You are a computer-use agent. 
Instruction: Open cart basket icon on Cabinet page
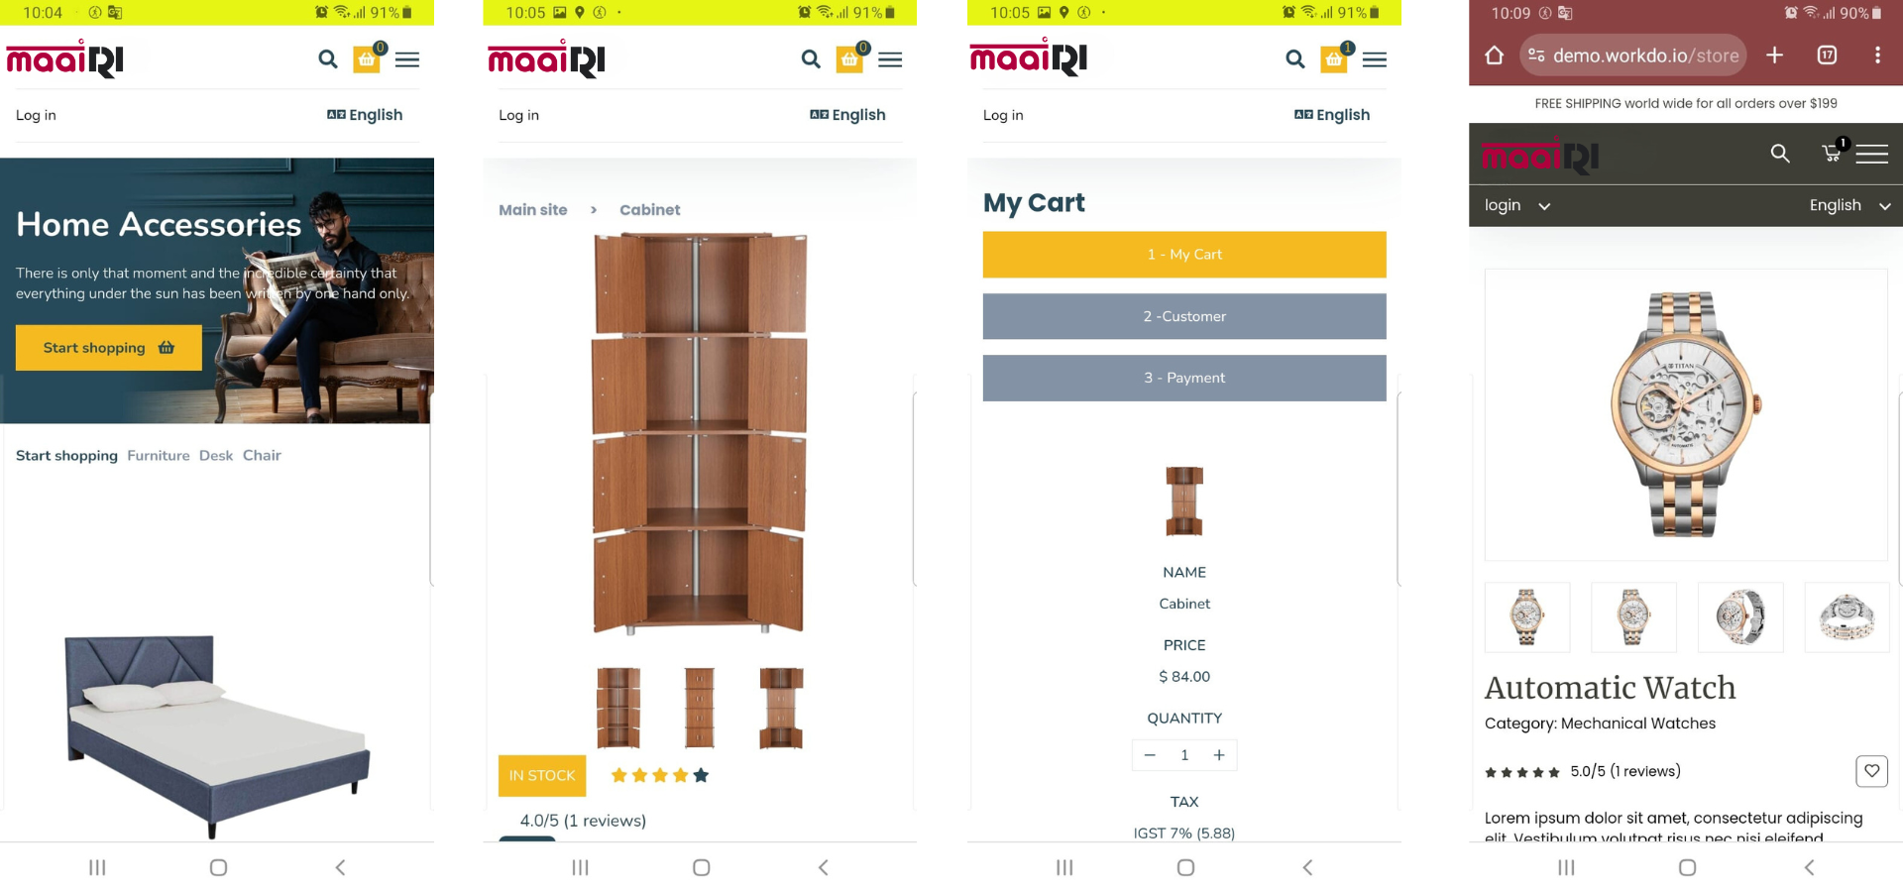(850, 58)
